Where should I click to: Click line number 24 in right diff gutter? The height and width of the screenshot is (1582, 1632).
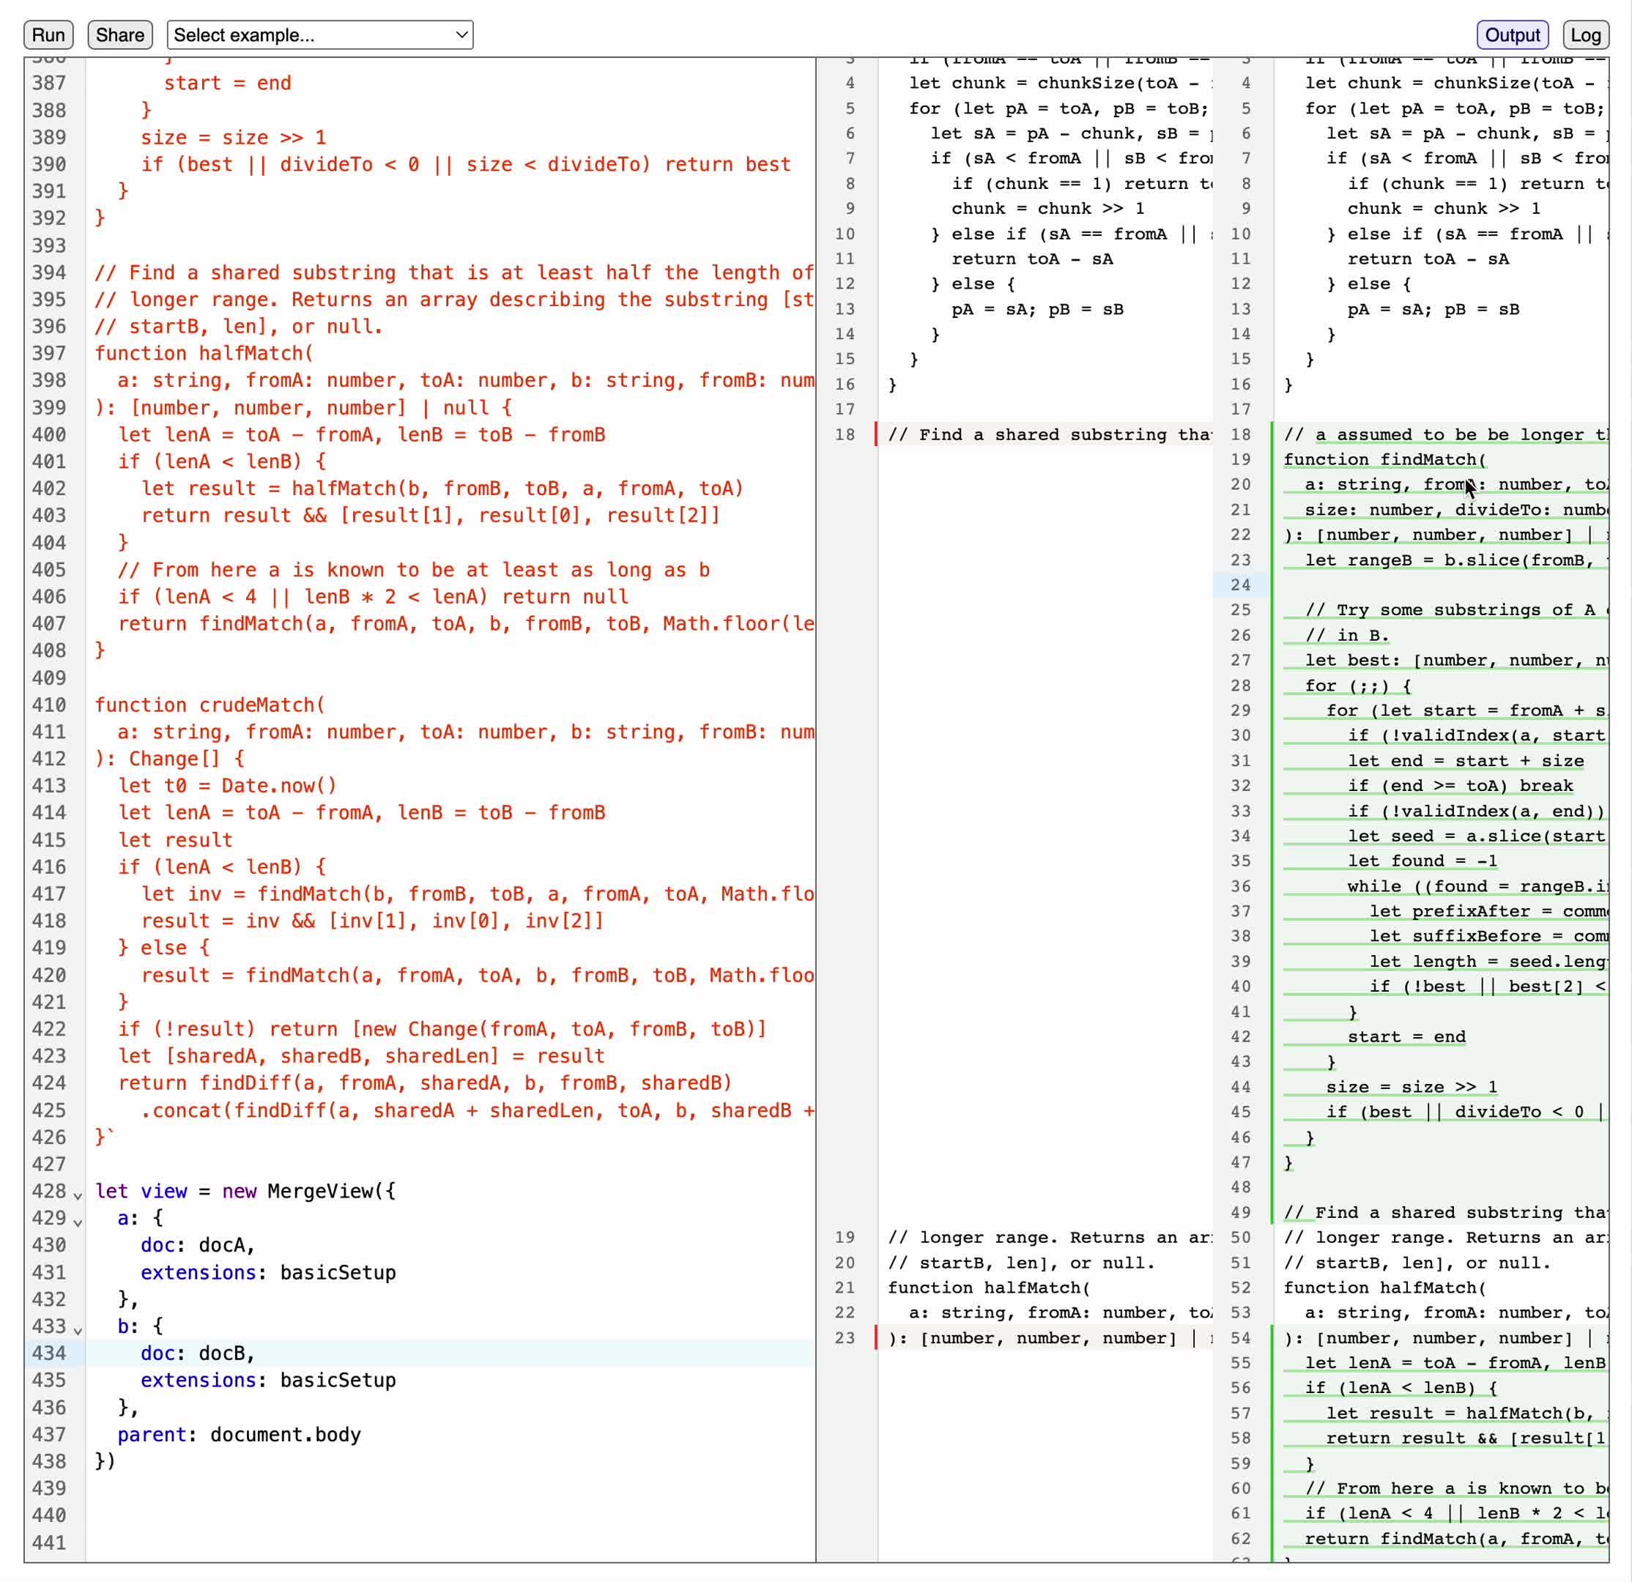tap(1240, 584)
